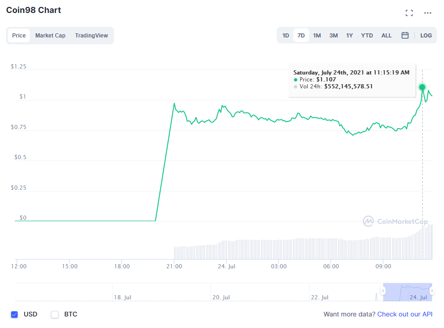This screenshot has height=328, width=444.
Task: Check the BTC currency checkbox
Action: click(55, 315)
